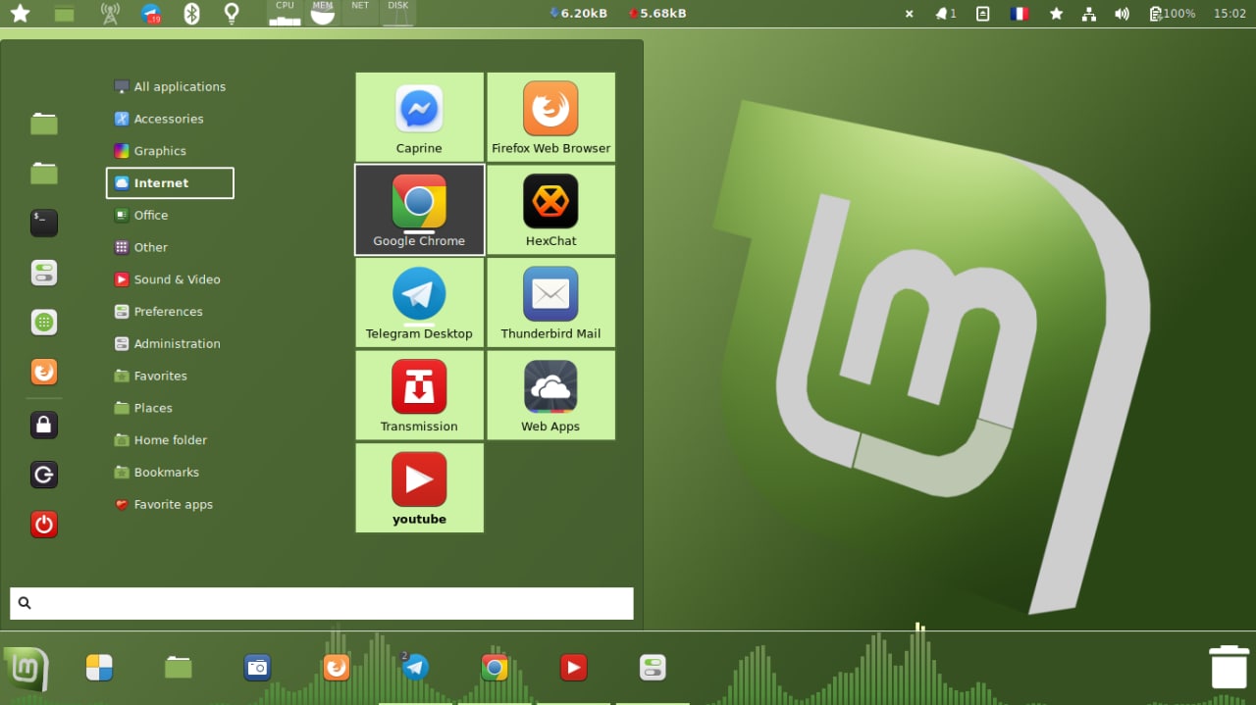Open the yellow-blue tiled app in taskbar

[x=99, y=668]
